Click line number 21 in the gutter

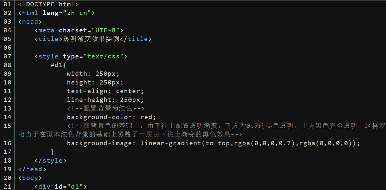(x=7, y=187)
